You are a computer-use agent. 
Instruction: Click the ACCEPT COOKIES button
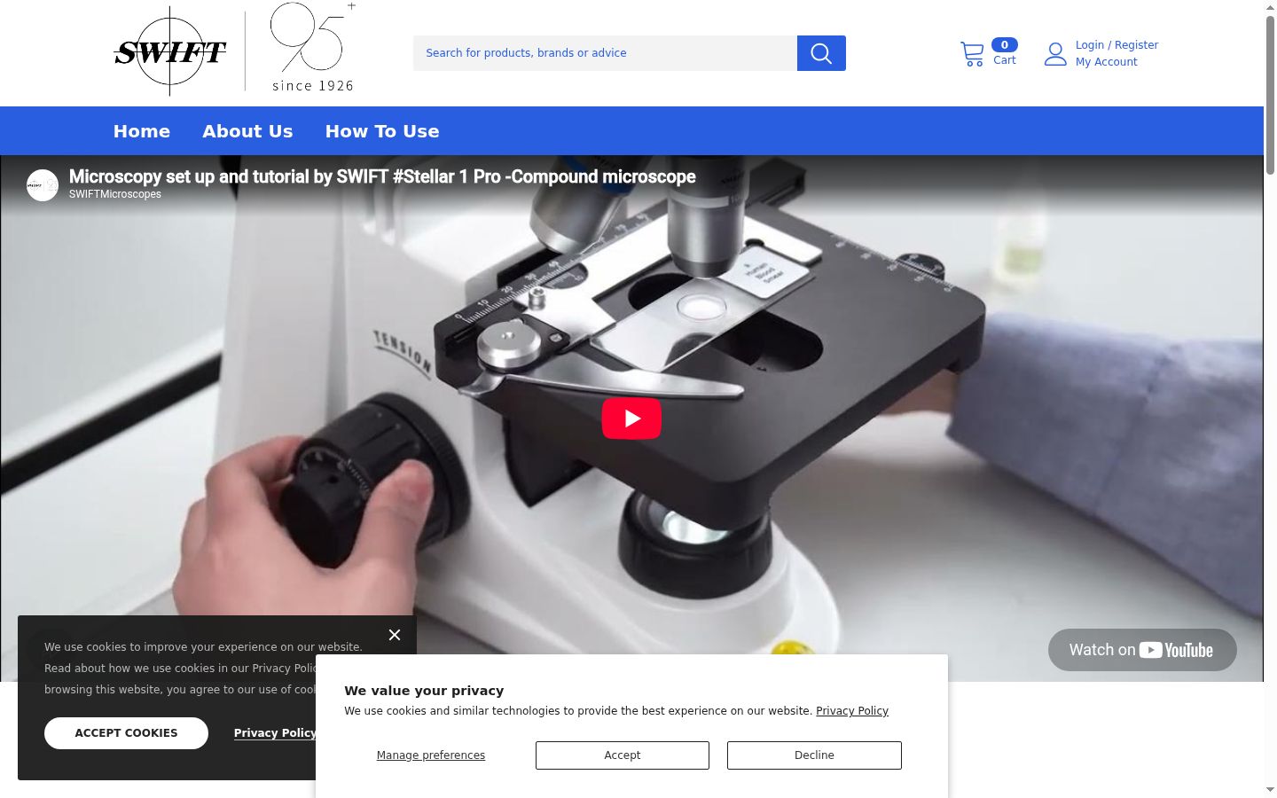(x=126, y=733)
